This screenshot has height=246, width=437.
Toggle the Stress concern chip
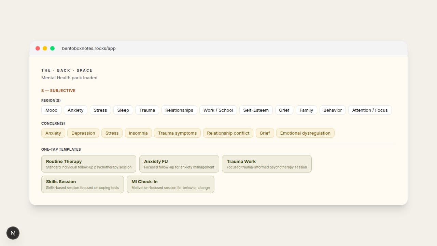[x=112, y=133]
